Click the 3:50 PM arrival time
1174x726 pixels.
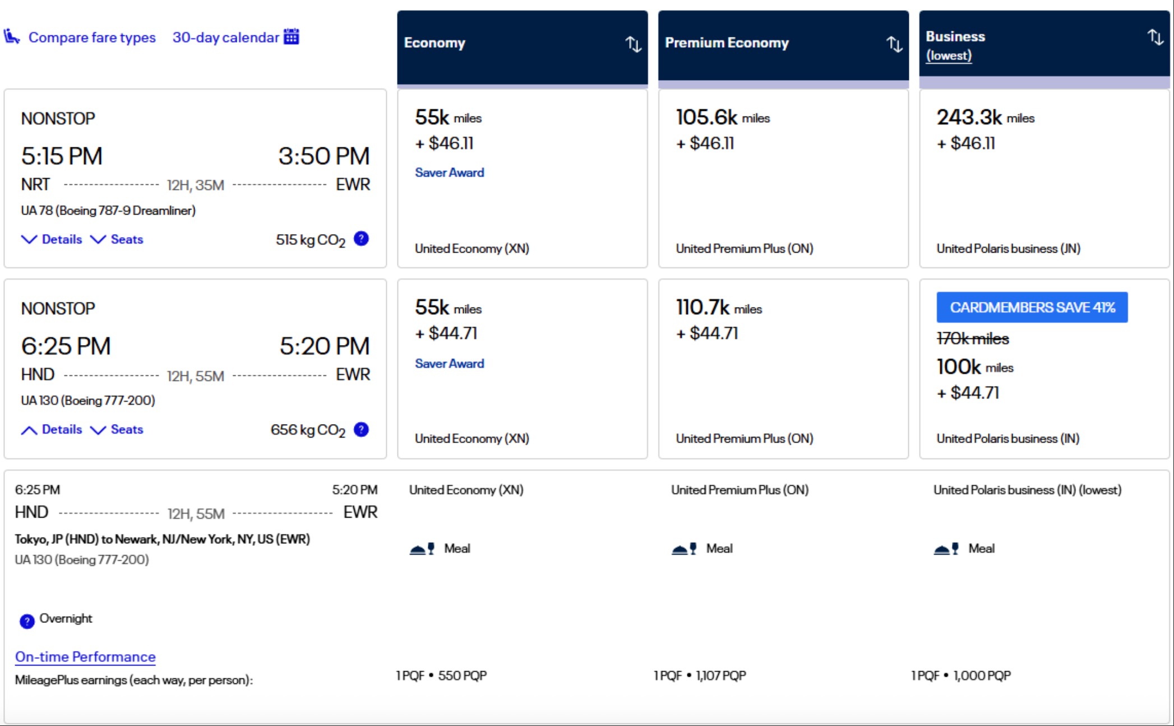[x=324, y=156]
